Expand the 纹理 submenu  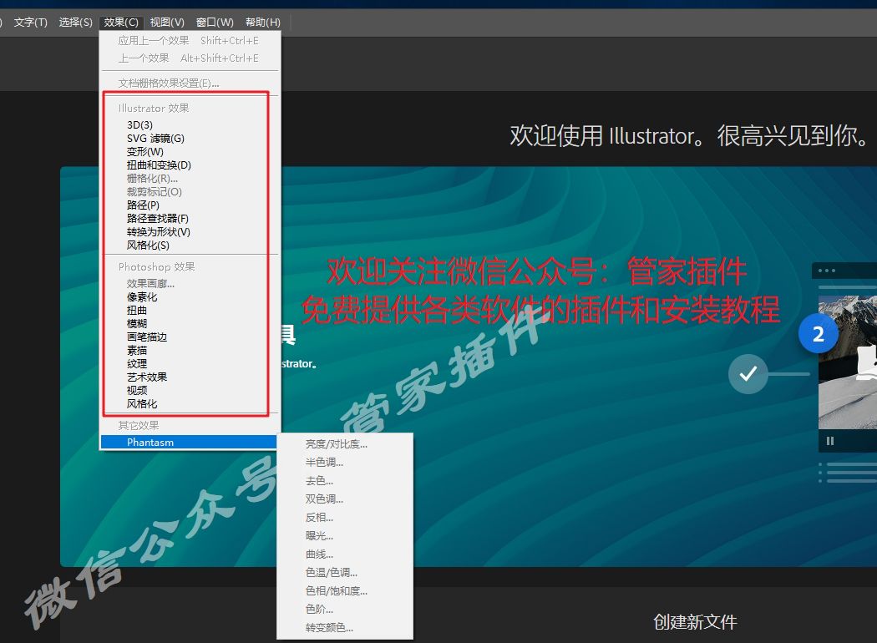pos(190,363)
